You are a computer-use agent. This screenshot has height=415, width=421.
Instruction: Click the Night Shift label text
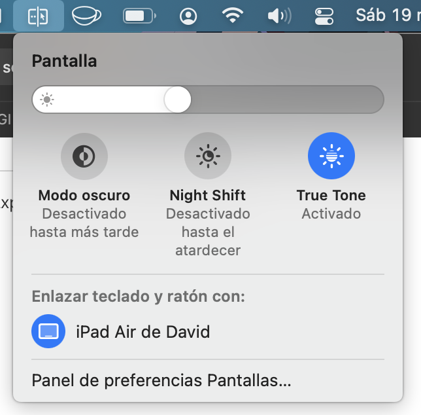click(x=208, y=195)
